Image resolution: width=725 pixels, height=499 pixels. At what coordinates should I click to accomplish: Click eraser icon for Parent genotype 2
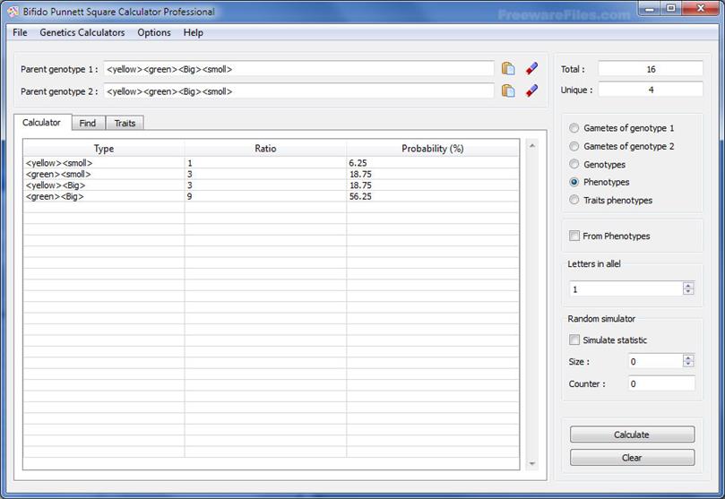(531, 90)
